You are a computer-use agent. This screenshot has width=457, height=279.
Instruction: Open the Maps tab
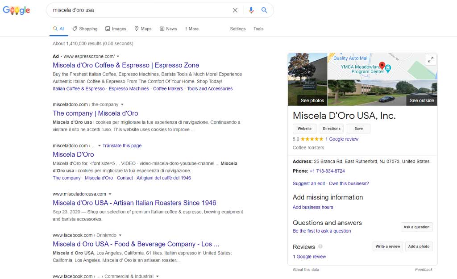143,29
